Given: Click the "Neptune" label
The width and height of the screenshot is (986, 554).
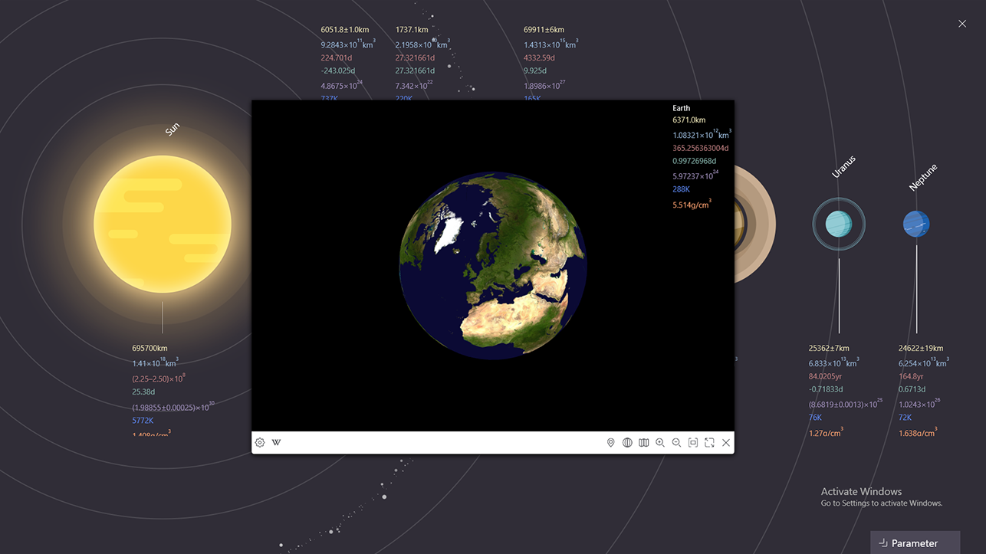Looking at the screenshot, I should 923,177.
